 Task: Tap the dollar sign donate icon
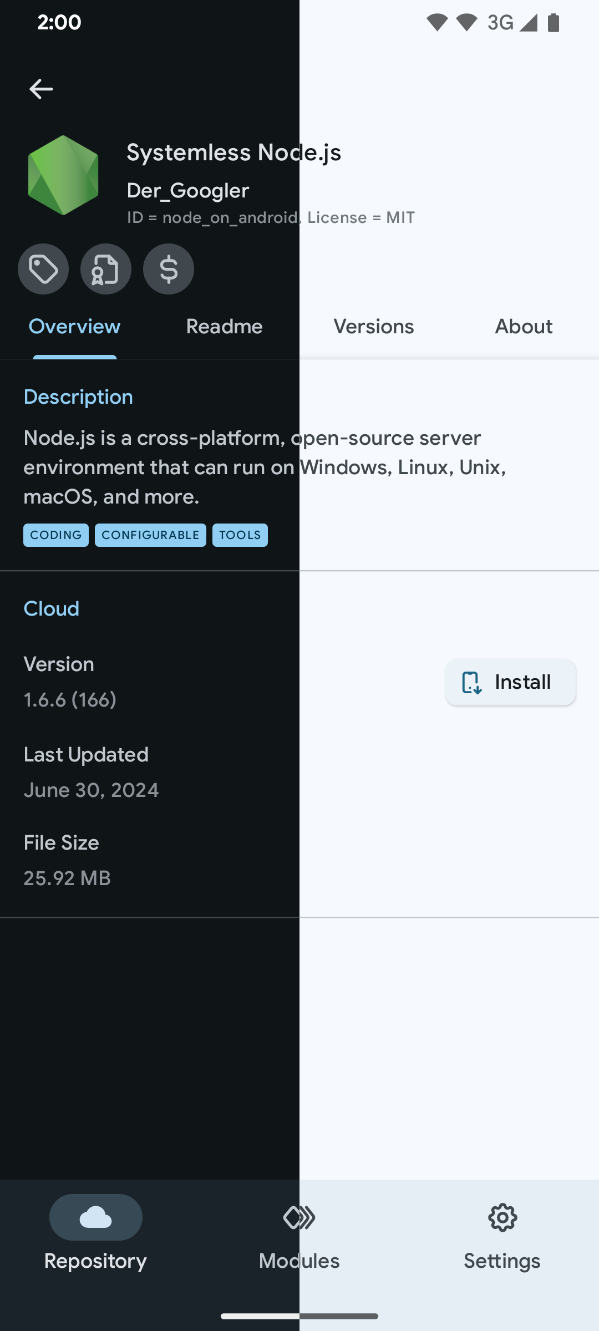169,269
